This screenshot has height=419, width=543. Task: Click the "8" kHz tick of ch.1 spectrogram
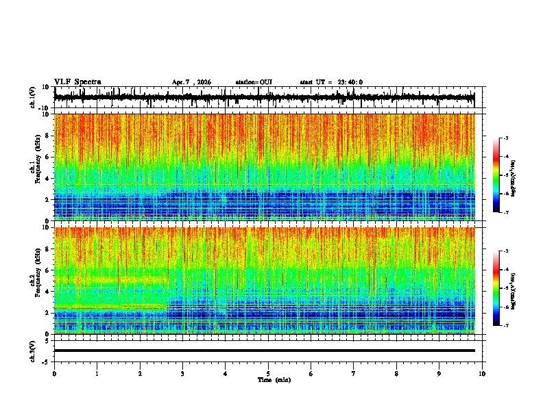[47, 136]
